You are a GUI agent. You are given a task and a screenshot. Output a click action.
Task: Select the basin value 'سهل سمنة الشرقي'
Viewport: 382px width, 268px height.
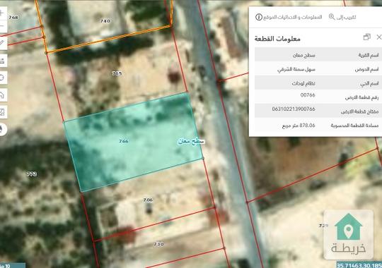tap(296, 70)
